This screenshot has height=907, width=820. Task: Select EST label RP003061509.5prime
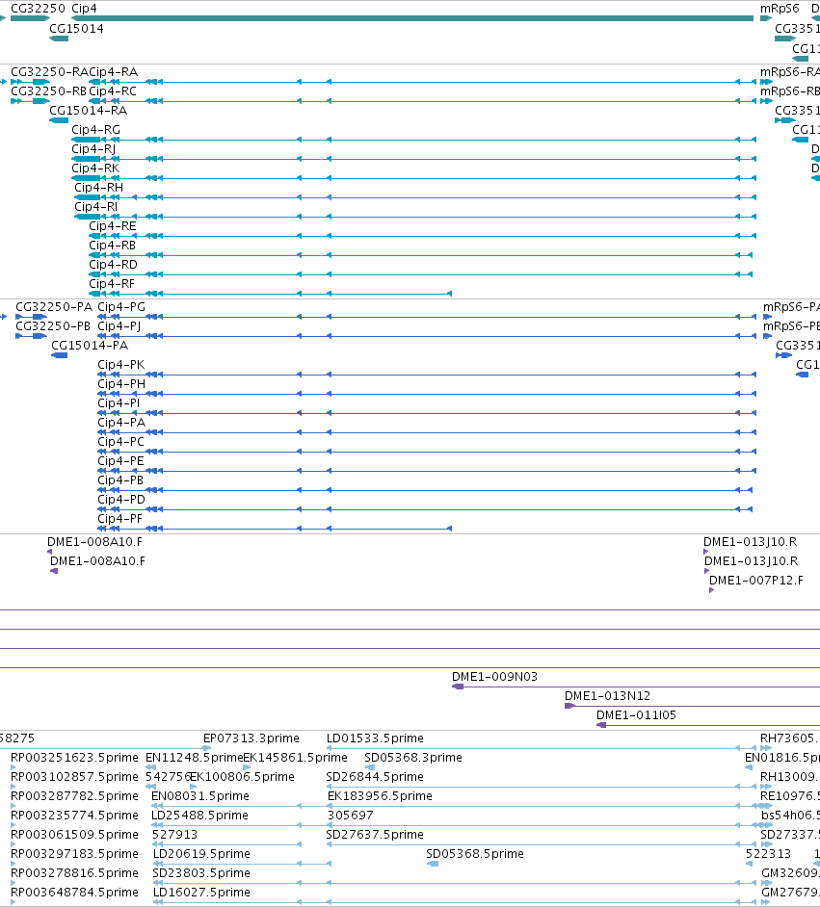click(74, 834)
